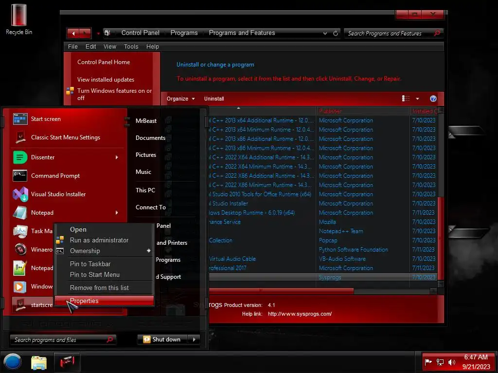Screen dimensions: 498x373
Task: Choose Pin to Start Menu option
Action: pos(104,275)
